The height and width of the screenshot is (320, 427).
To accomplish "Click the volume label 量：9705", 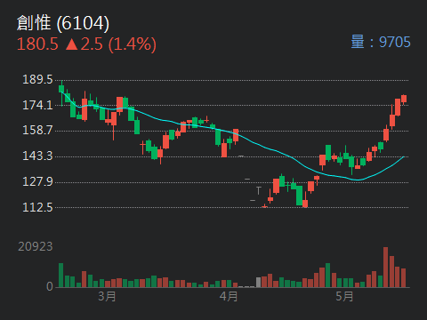I will (381, 42).
